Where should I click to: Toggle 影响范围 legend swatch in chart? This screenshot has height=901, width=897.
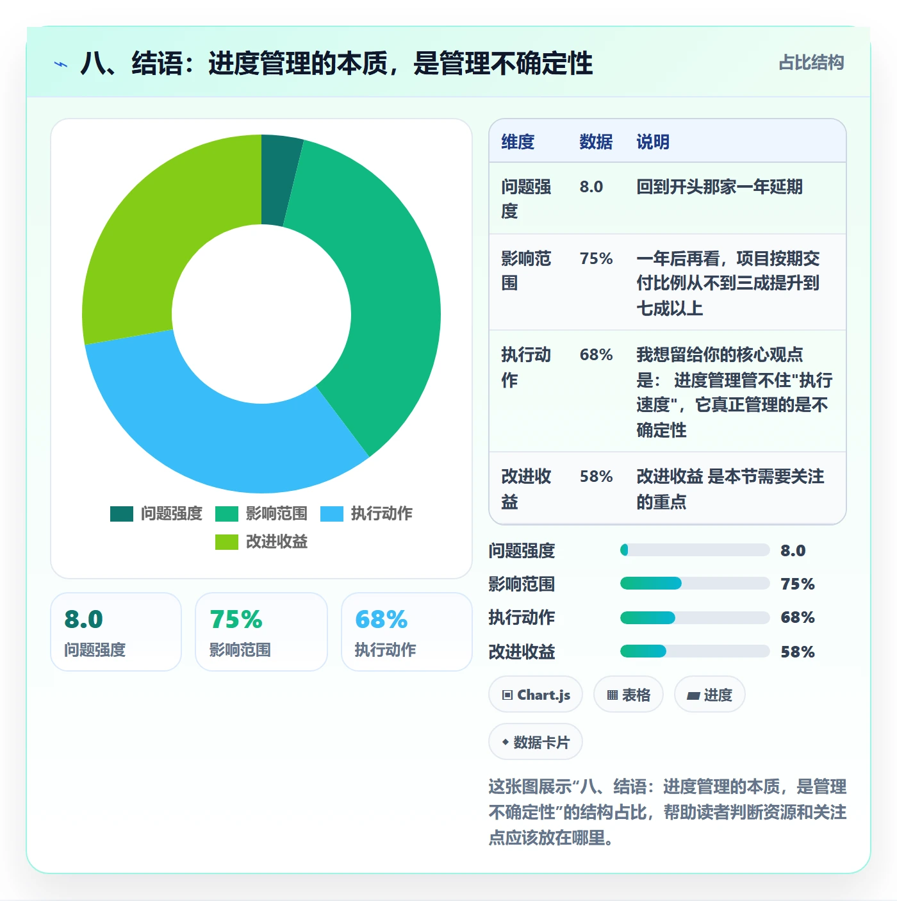[x=227, y=514]
